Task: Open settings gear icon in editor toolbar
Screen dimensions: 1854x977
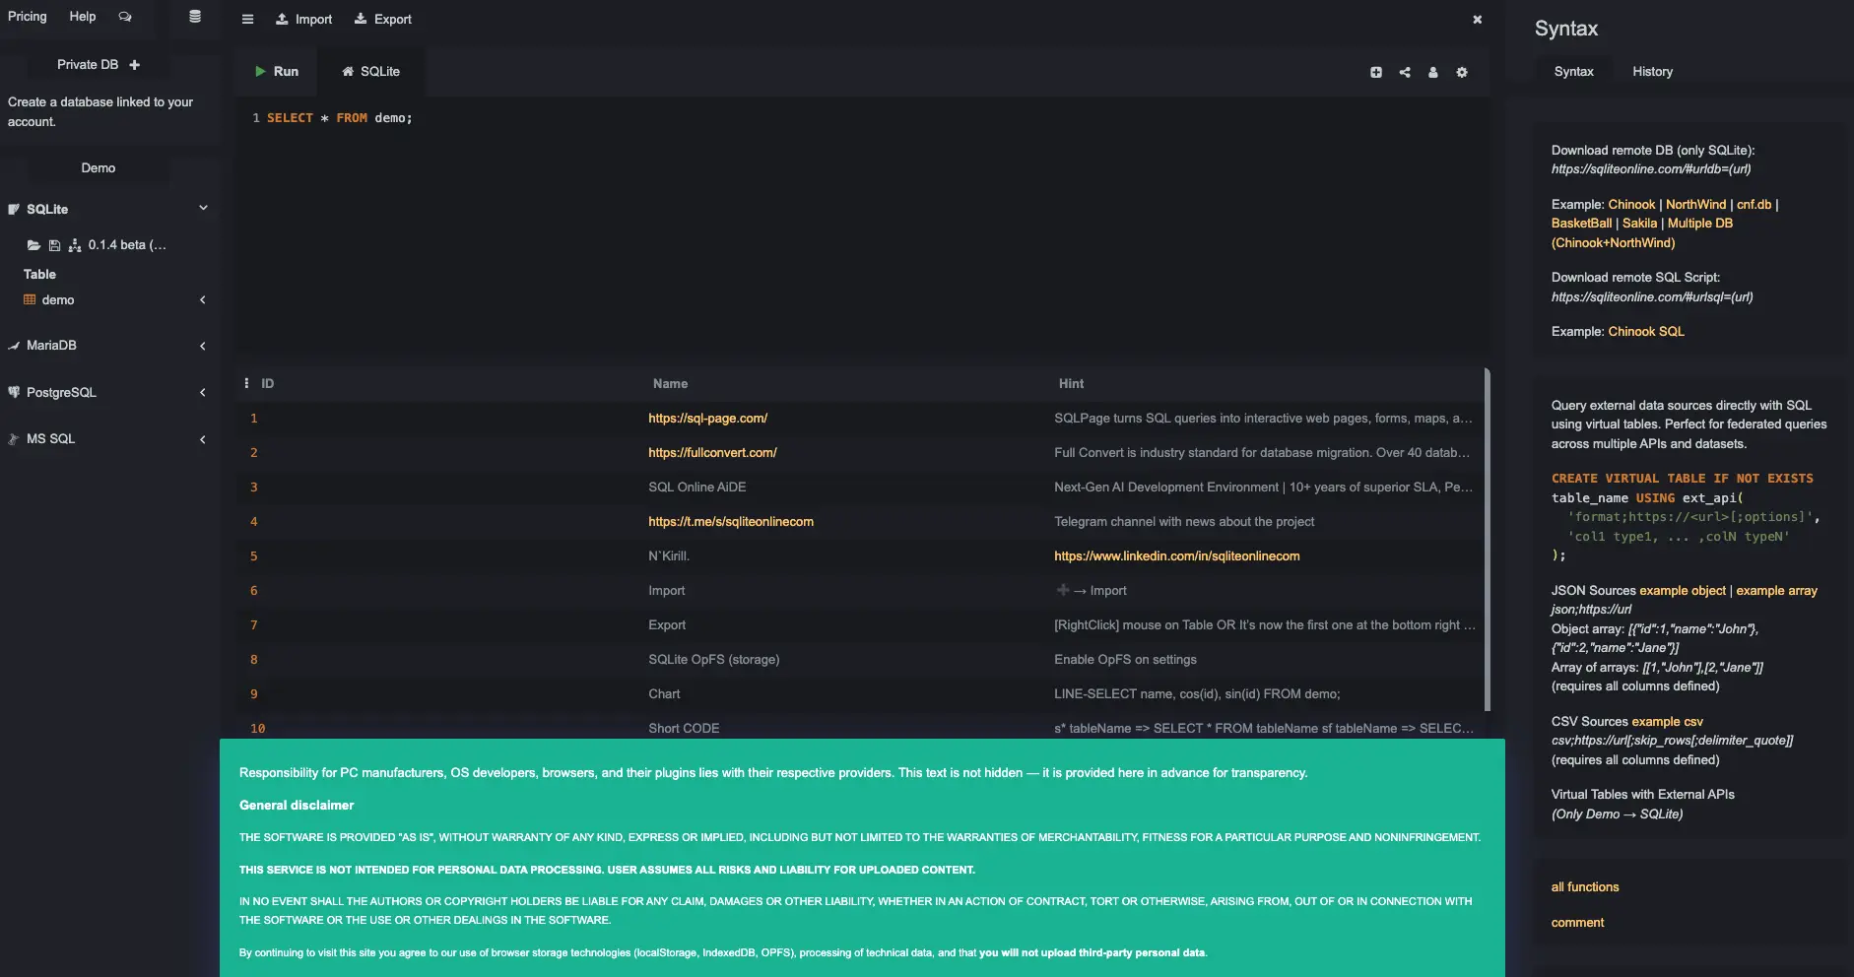Action: tap(1462, 72)
